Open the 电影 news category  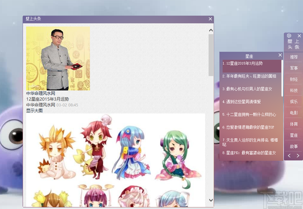pyautogui.click(x=293, y=112)
